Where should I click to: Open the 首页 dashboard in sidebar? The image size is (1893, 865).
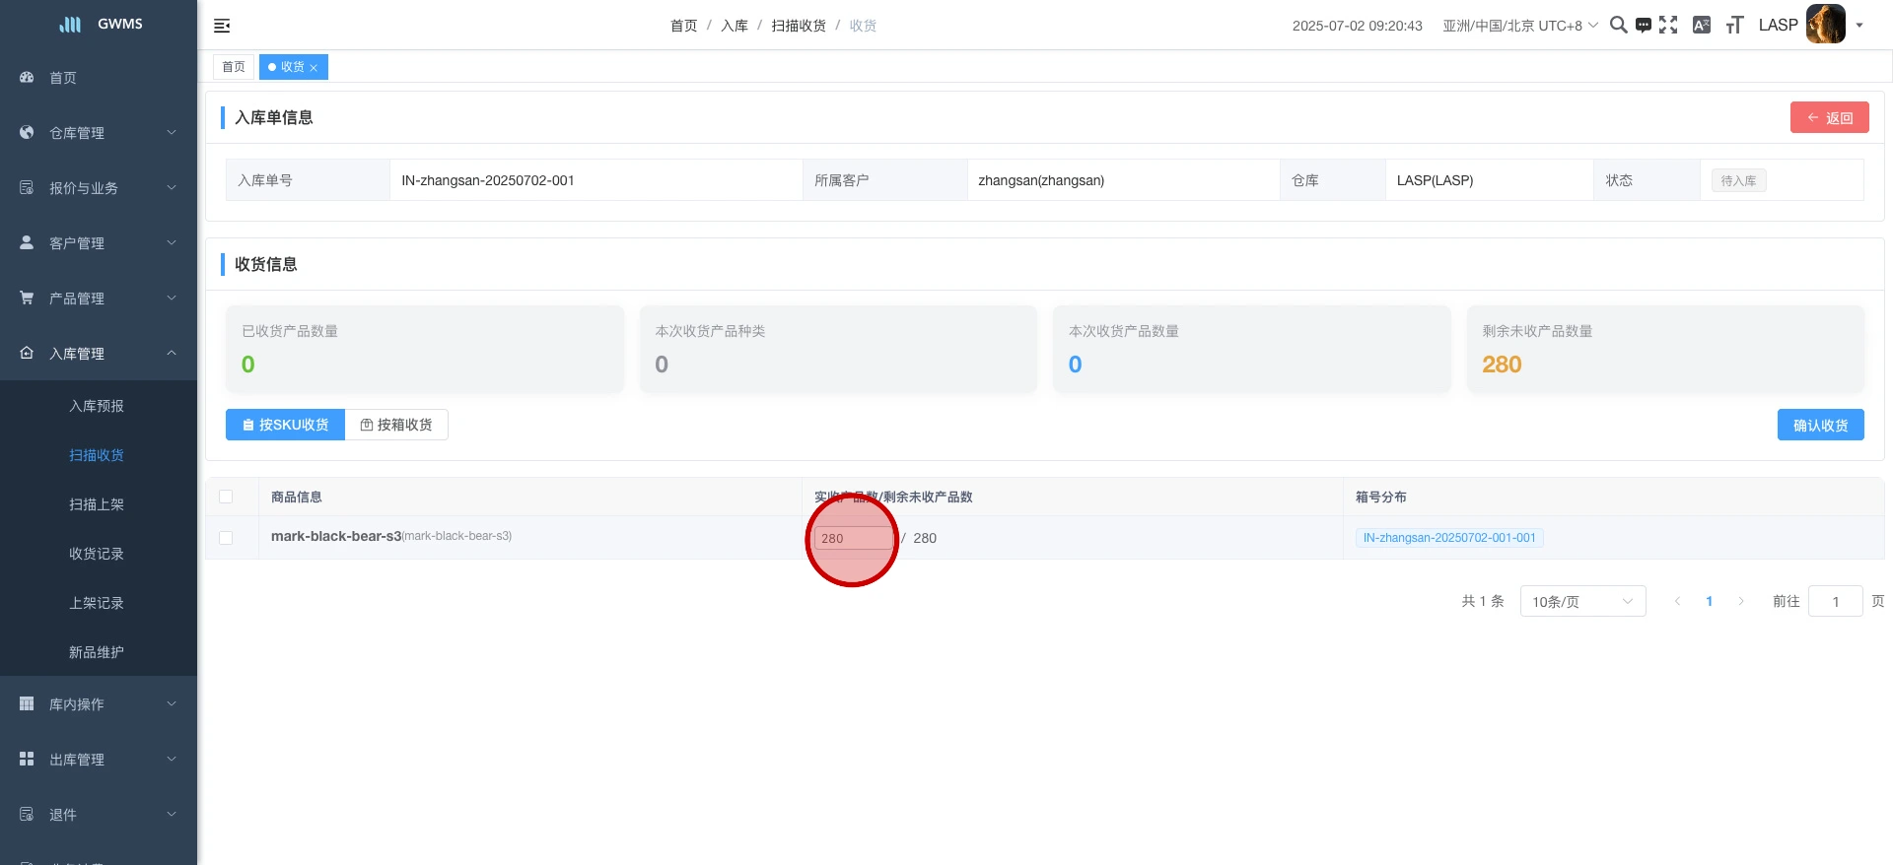click(63, 78)
